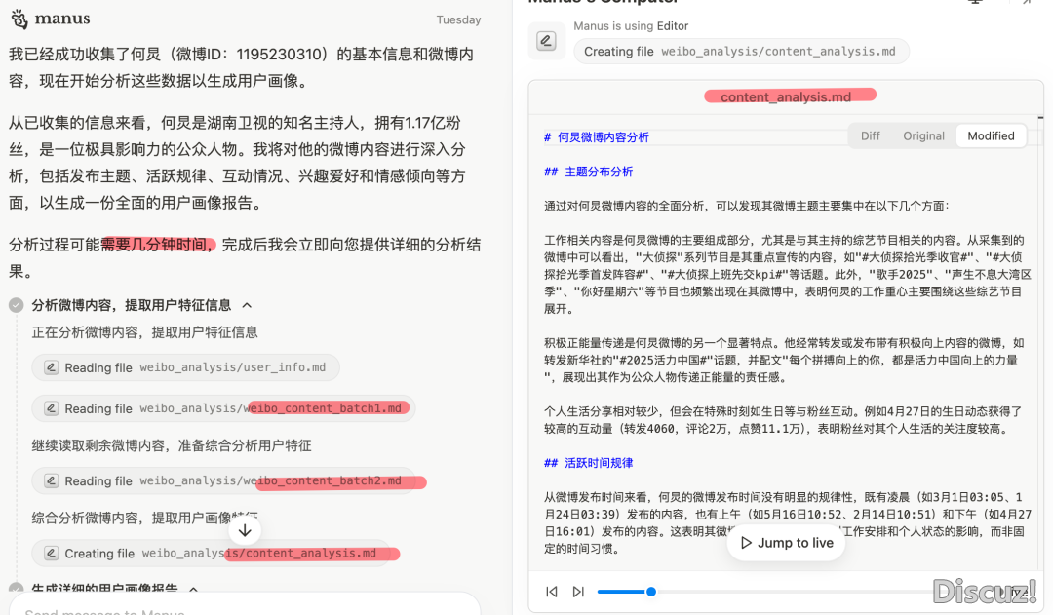Click edit icon on weibo_content_batch2.md step

[50, 480]
